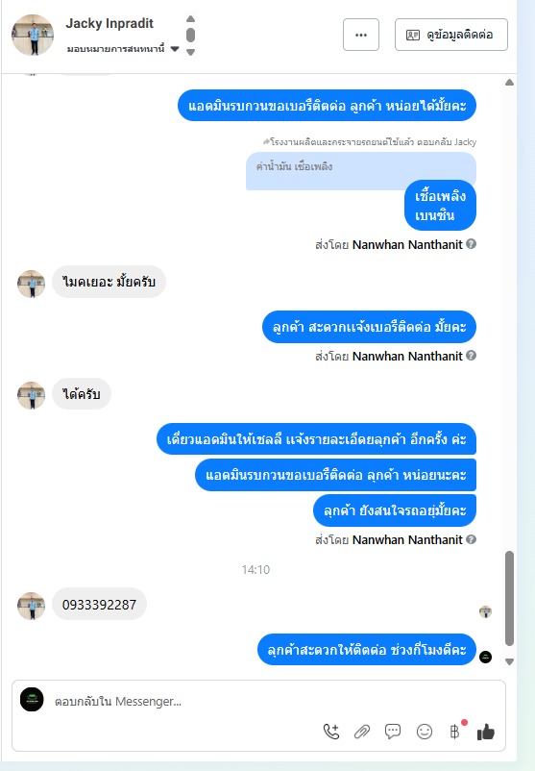Click the baht payment request icon
The height and width of the screenshot is (771, 535).
455,732
